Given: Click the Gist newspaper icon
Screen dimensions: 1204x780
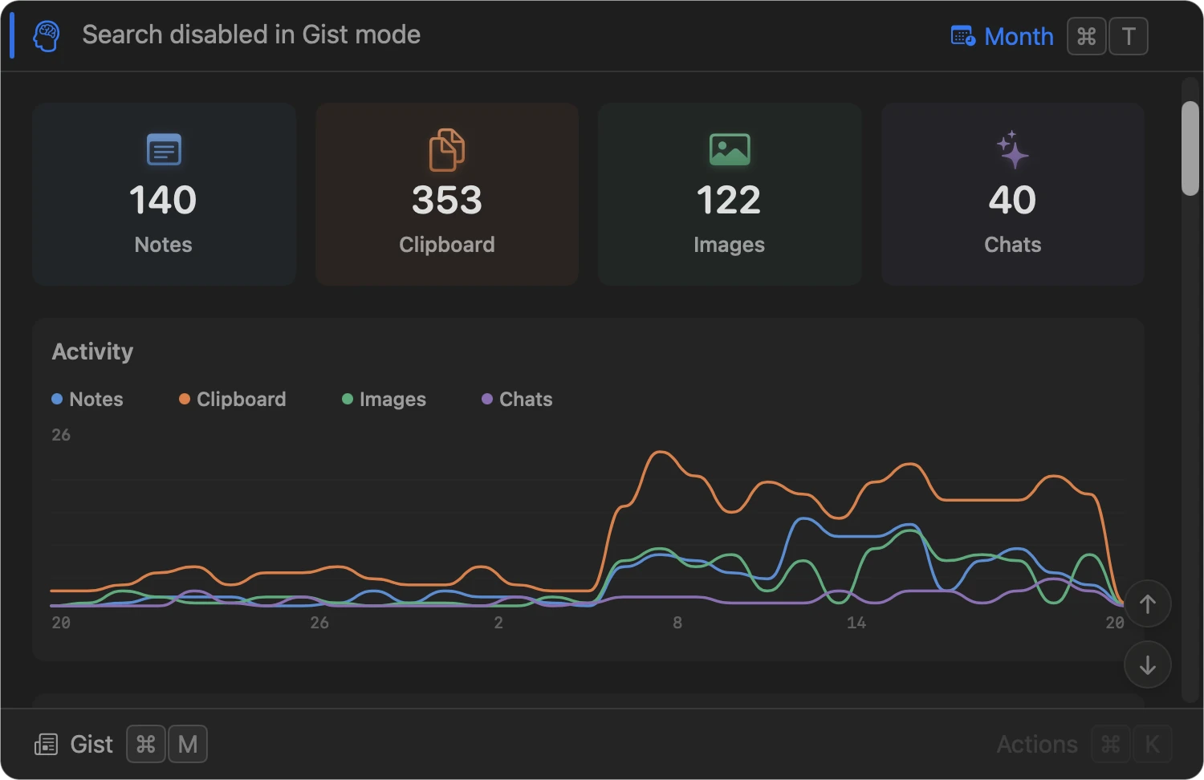Looking at the screenshot, I should (47, 745).
